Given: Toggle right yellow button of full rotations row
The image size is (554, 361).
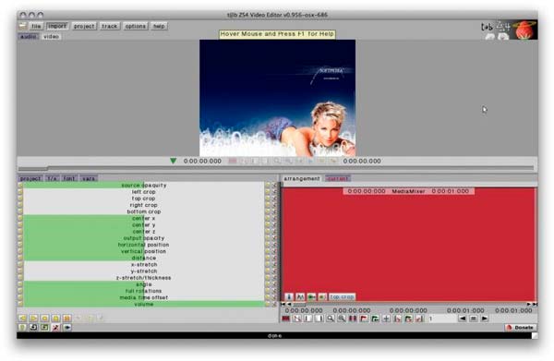Looking at the screenshot, I should [x=268, y=291].
